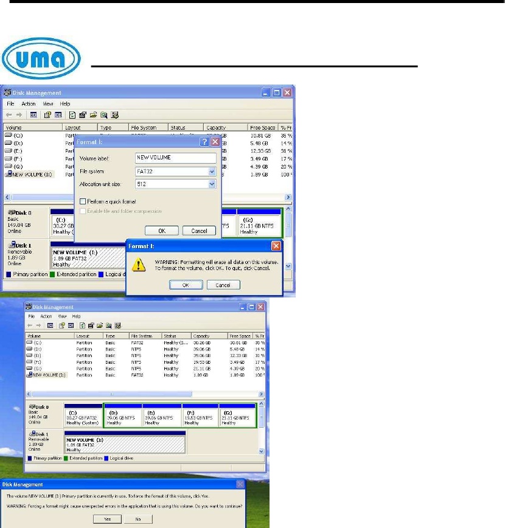Click scroll up arrow of lower disk pane
Viewport: 505px width, 528px height.
pyautogui.click(x=262, y=404)
